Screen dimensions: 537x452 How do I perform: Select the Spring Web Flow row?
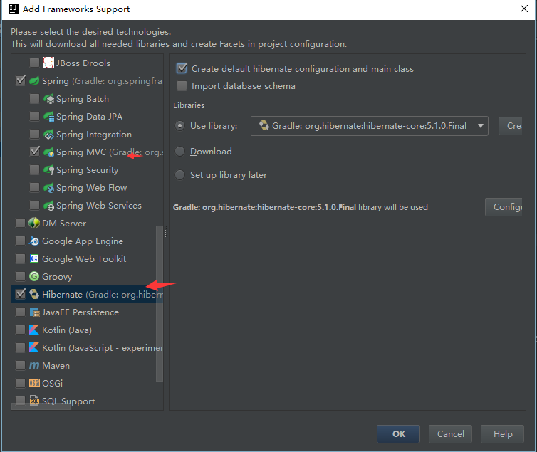88,188
